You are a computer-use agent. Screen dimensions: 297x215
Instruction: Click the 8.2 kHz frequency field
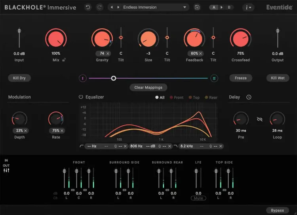point(187,146)
